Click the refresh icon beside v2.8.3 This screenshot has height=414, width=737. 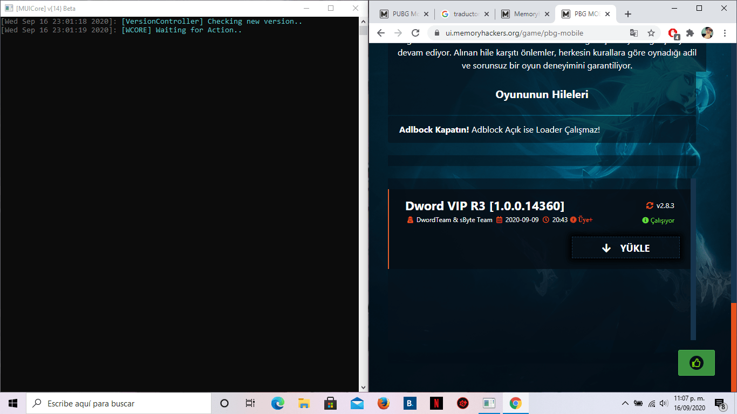coord(650,205)
